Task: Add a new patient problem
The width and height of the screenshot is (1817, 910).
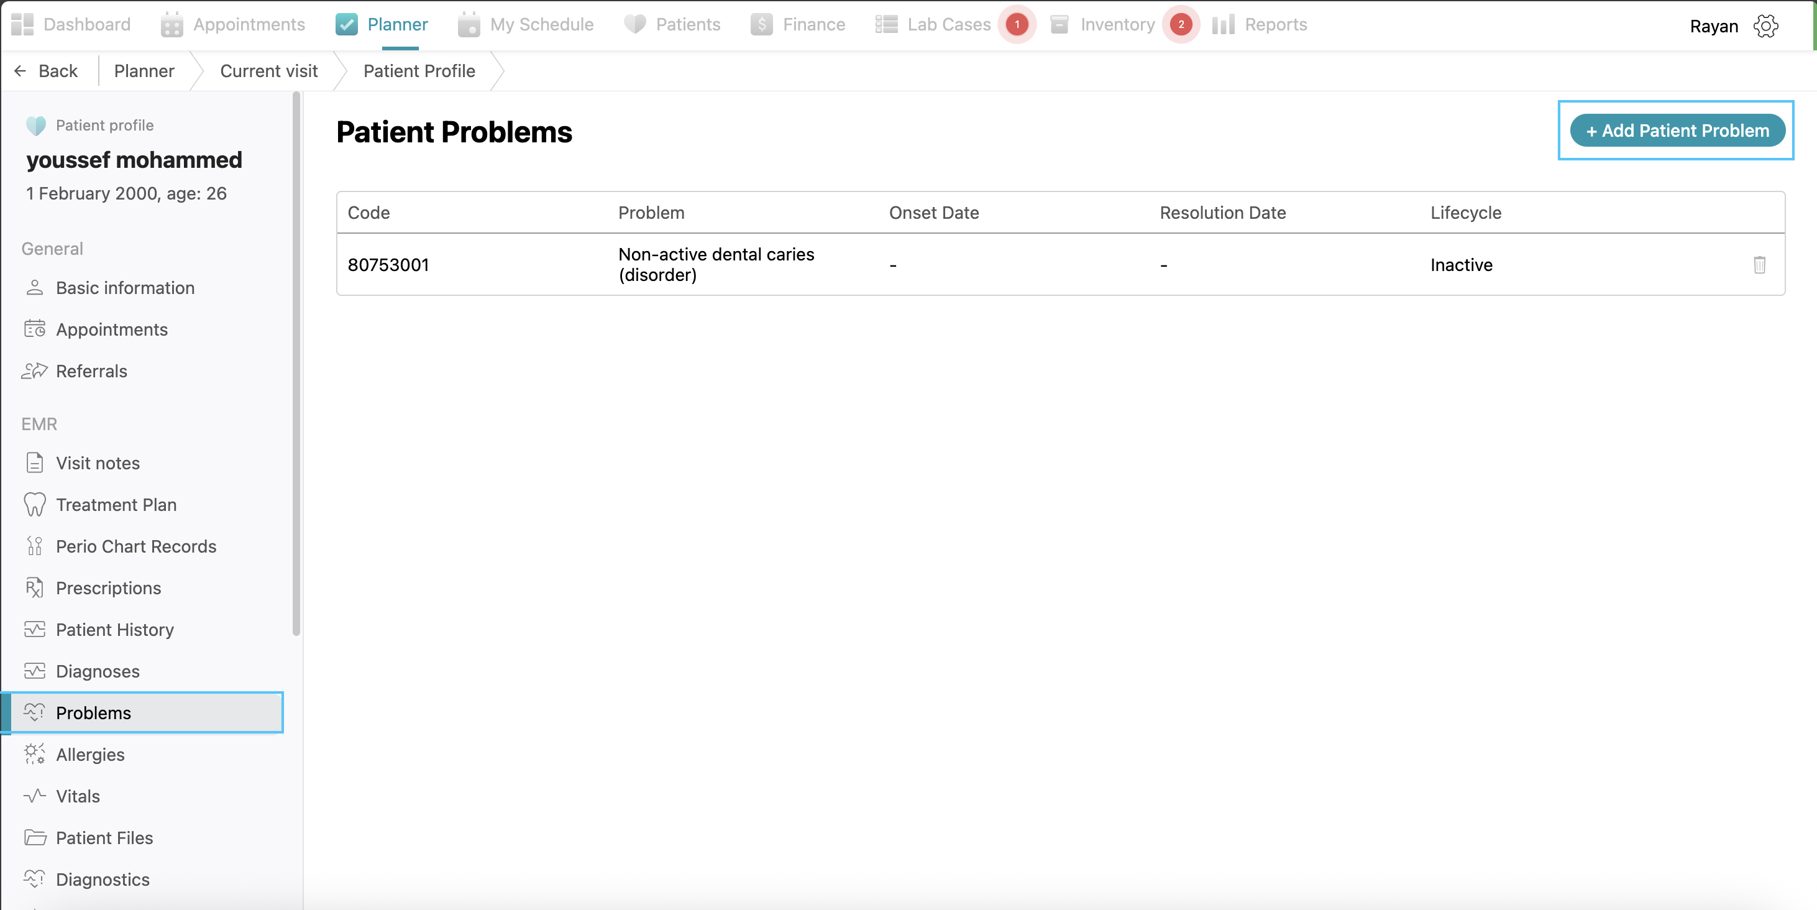Action: pos(1677,131)
